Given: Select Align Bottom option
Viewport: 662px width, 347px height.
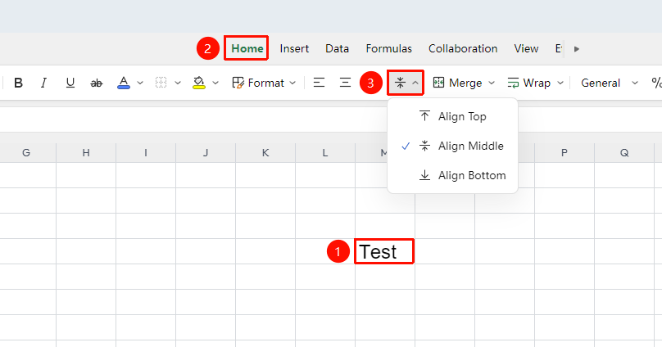Looking at the screenshot, I should pos(452,175).
